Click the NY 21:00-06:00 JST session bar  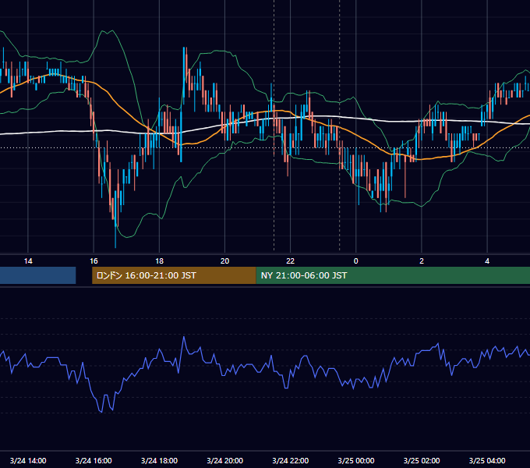coord(393,275)
